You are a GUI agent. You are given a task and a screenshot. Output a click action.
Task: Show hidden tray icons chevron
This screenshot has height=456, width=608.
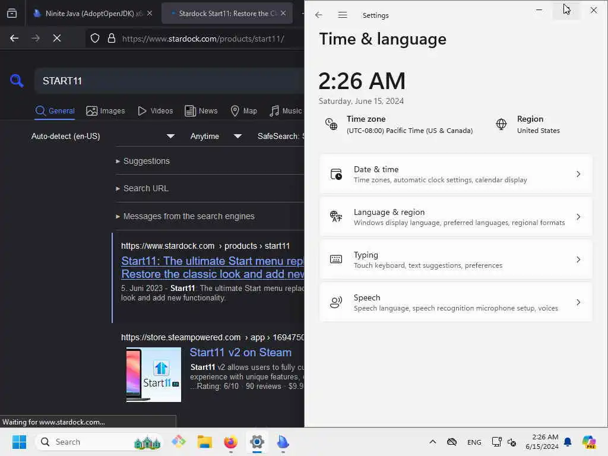point(433,442)
